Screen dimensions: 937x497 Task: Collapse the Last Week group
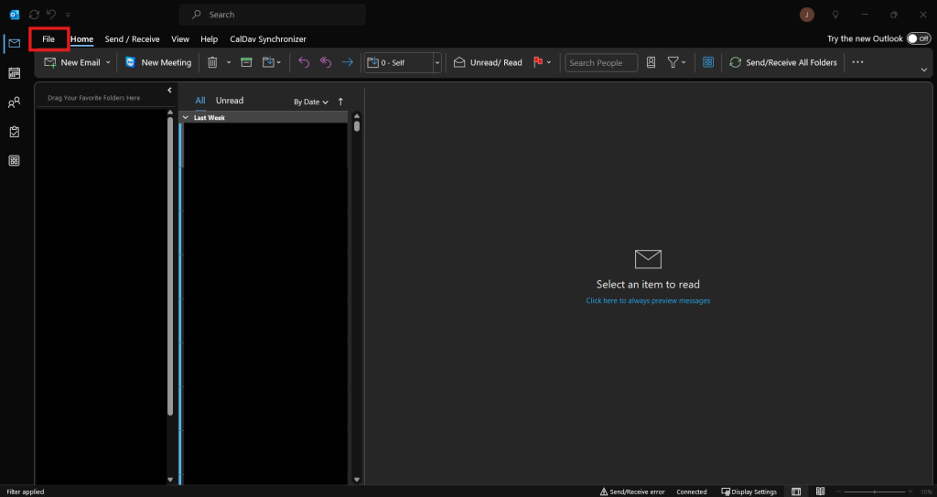point(185,118)
